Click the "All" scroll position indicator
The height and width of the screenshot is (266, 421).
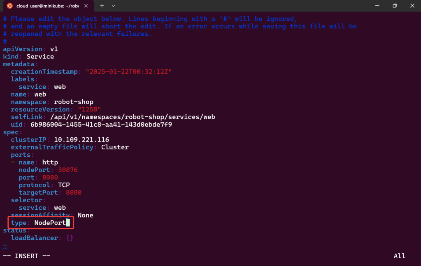399,256
